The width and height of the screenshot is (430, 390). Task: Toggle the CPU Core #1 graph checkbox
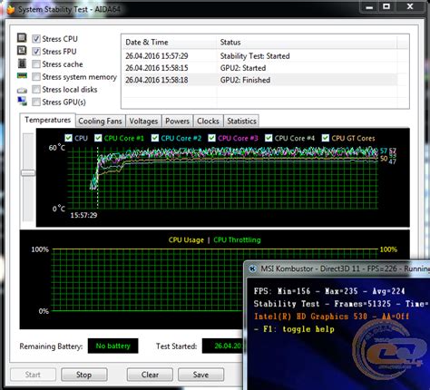click(98, 138)
